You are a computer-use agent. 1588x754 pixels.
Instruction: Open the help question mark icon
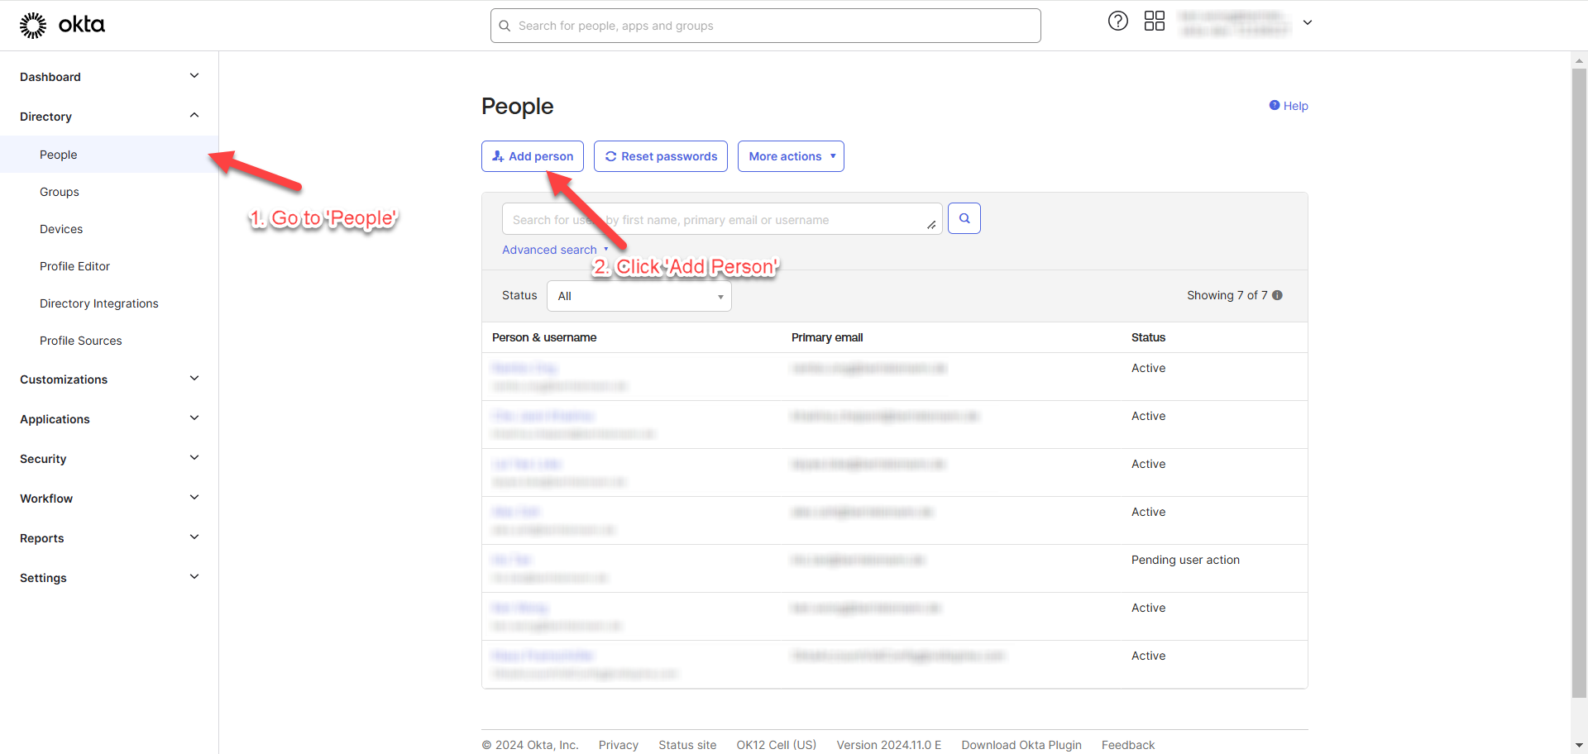tap(1117, 21)
